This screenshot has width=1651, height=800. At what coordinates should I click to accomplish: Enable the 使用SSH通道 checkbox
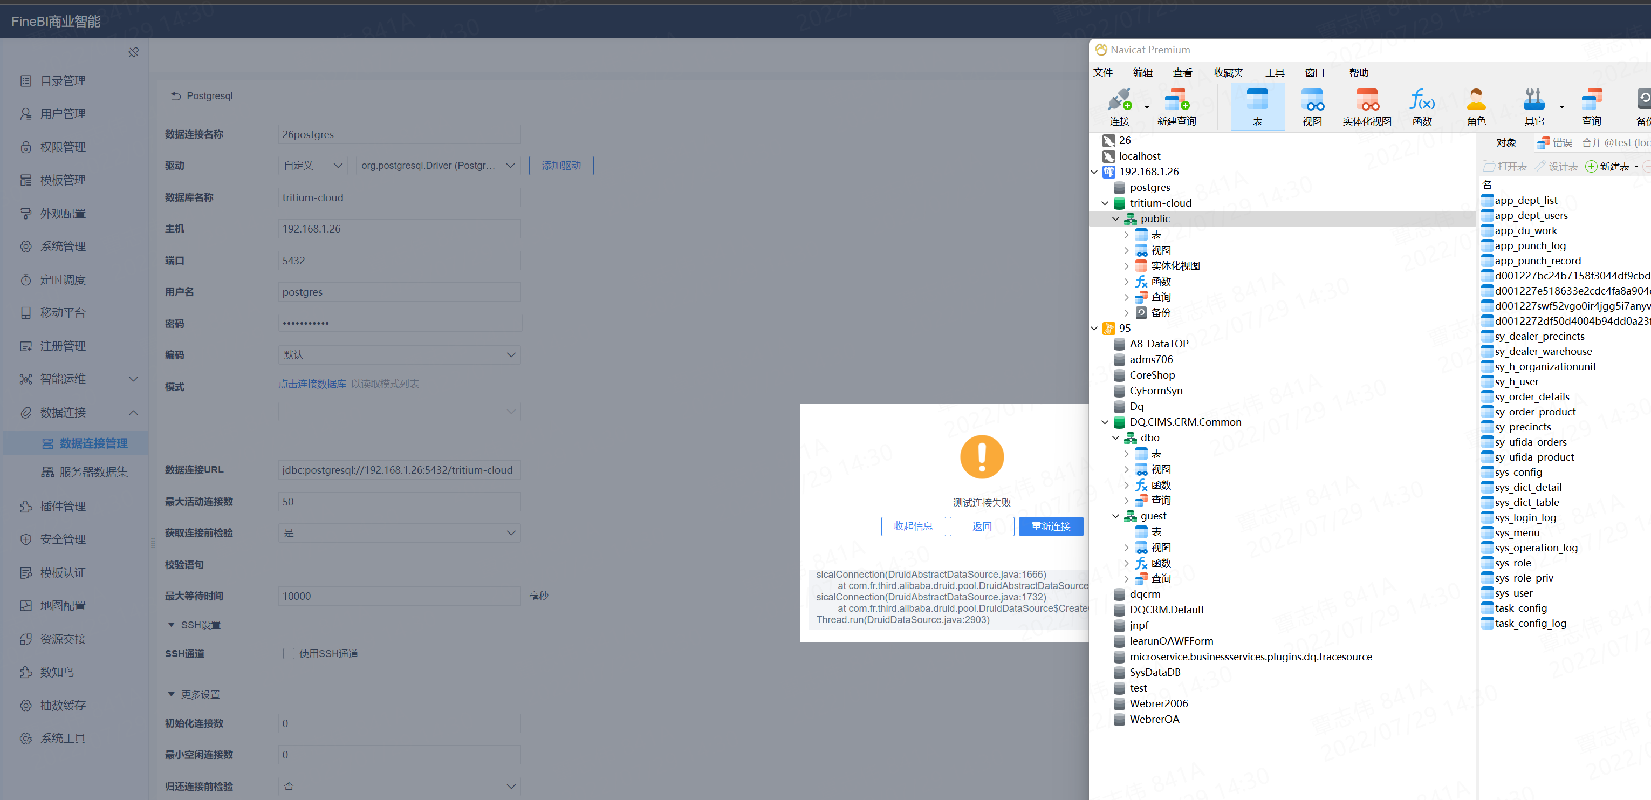click(289, 654)
